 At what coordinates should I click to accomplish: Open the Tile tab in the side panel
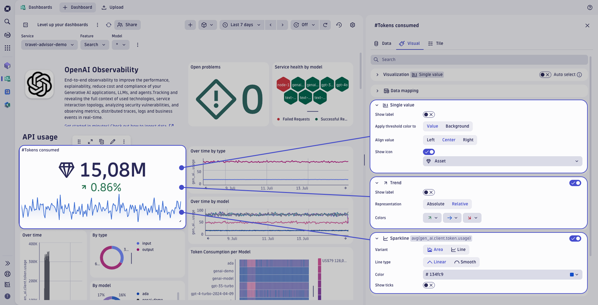[x=435, y=43]
